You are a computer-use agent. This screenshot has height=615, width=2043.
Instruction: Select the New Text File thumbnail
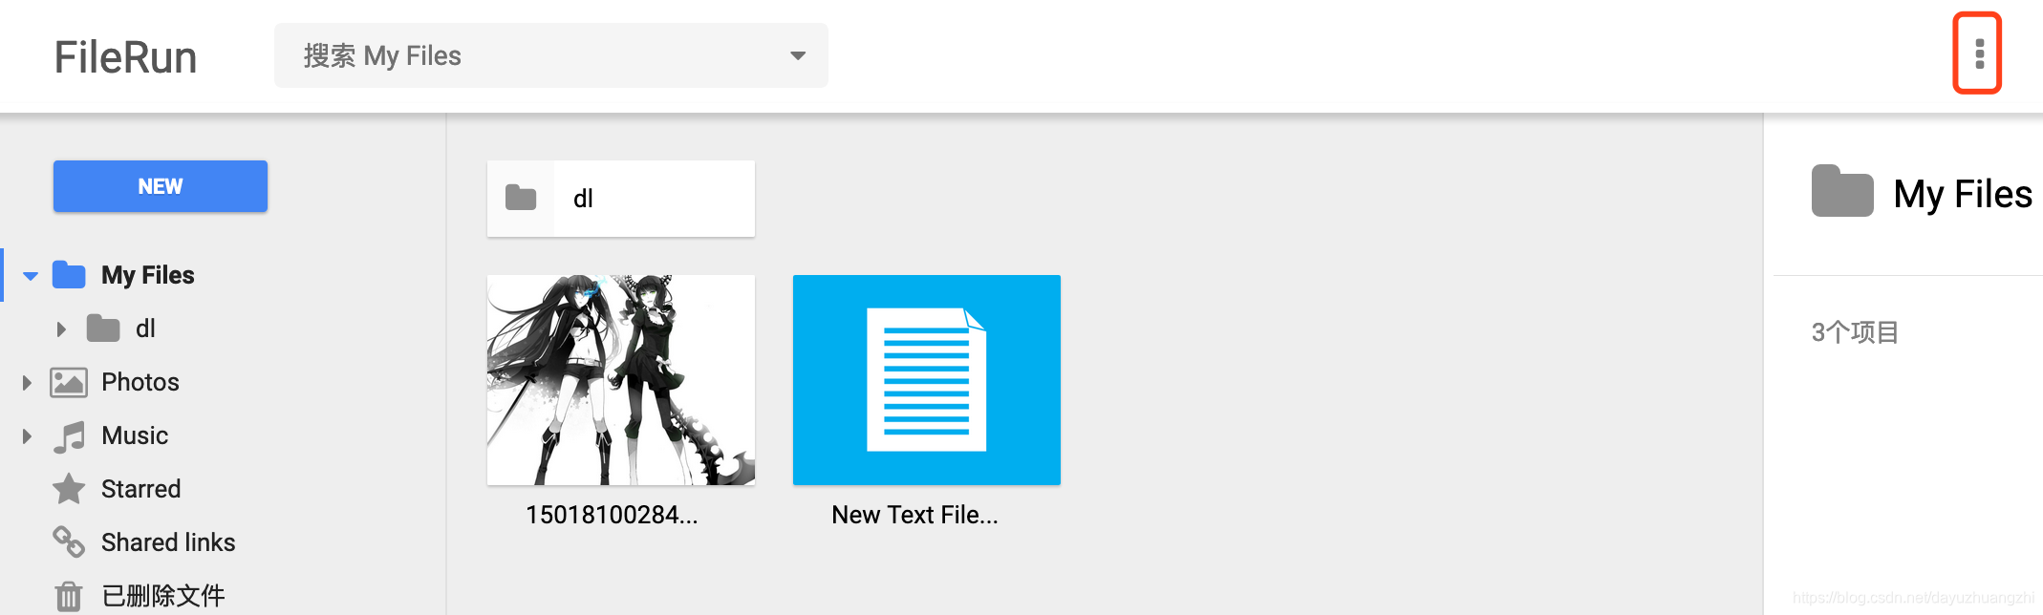927,380
